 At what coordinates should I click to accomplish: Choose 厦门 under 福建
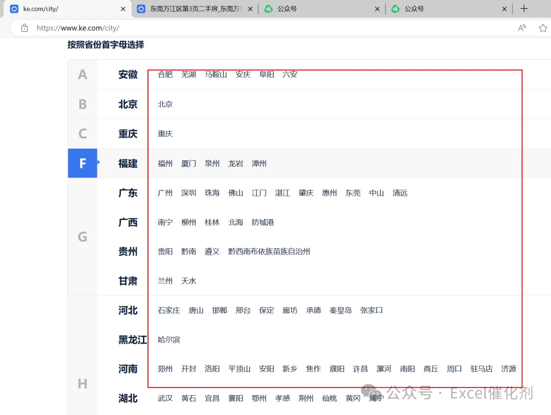(x=189, y=163)
